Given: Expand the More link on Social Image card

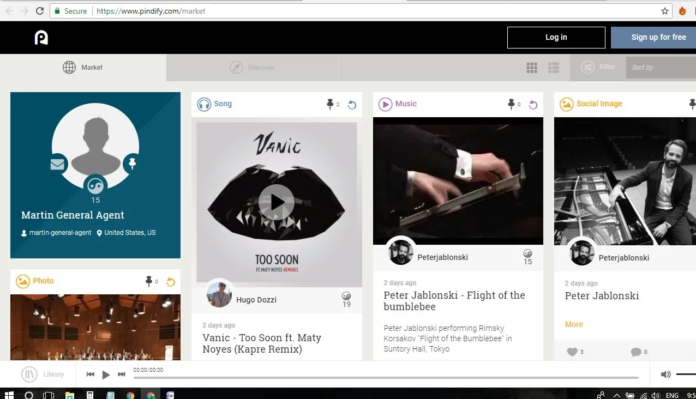Looking at the screenshot, I should tap(574, 324).
